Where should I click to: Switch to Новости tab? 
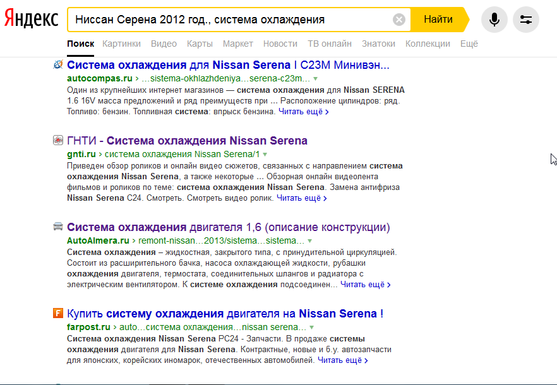coord(280,44)
